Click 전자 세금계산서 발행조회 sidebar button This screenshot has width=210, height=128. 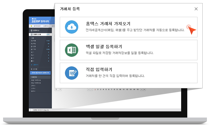pyautogui.click(x=40, y=73)
